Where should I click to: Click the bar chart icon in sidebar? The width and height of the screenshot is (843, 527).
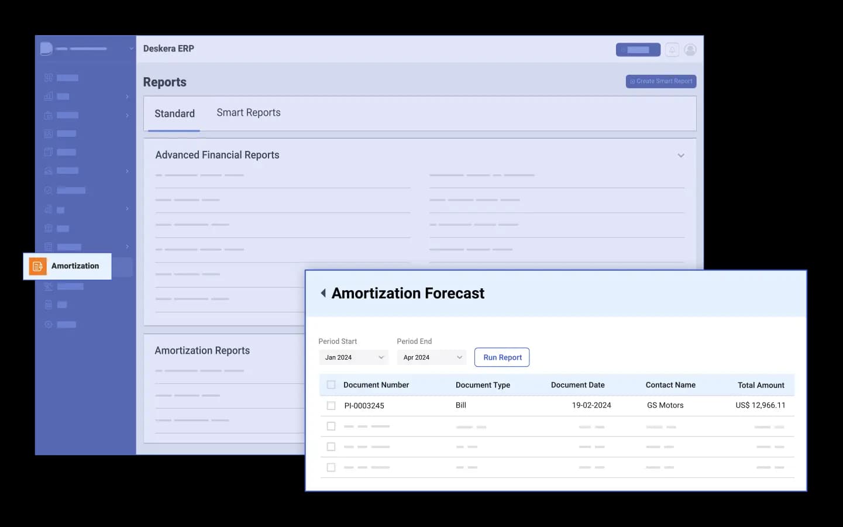click(49, 96)
